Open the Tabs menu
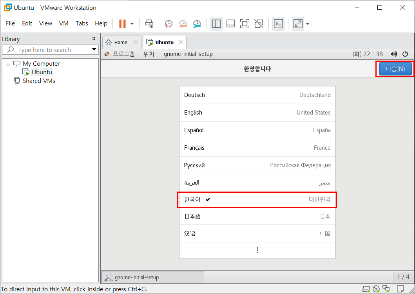This screenshot has height=294, width=415. [x=82, y=23]
